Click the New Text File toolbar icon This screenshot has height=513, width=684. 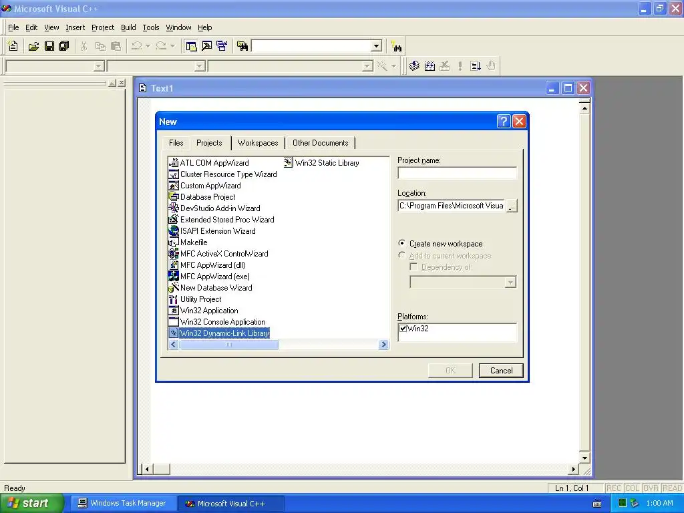(13, 46)
